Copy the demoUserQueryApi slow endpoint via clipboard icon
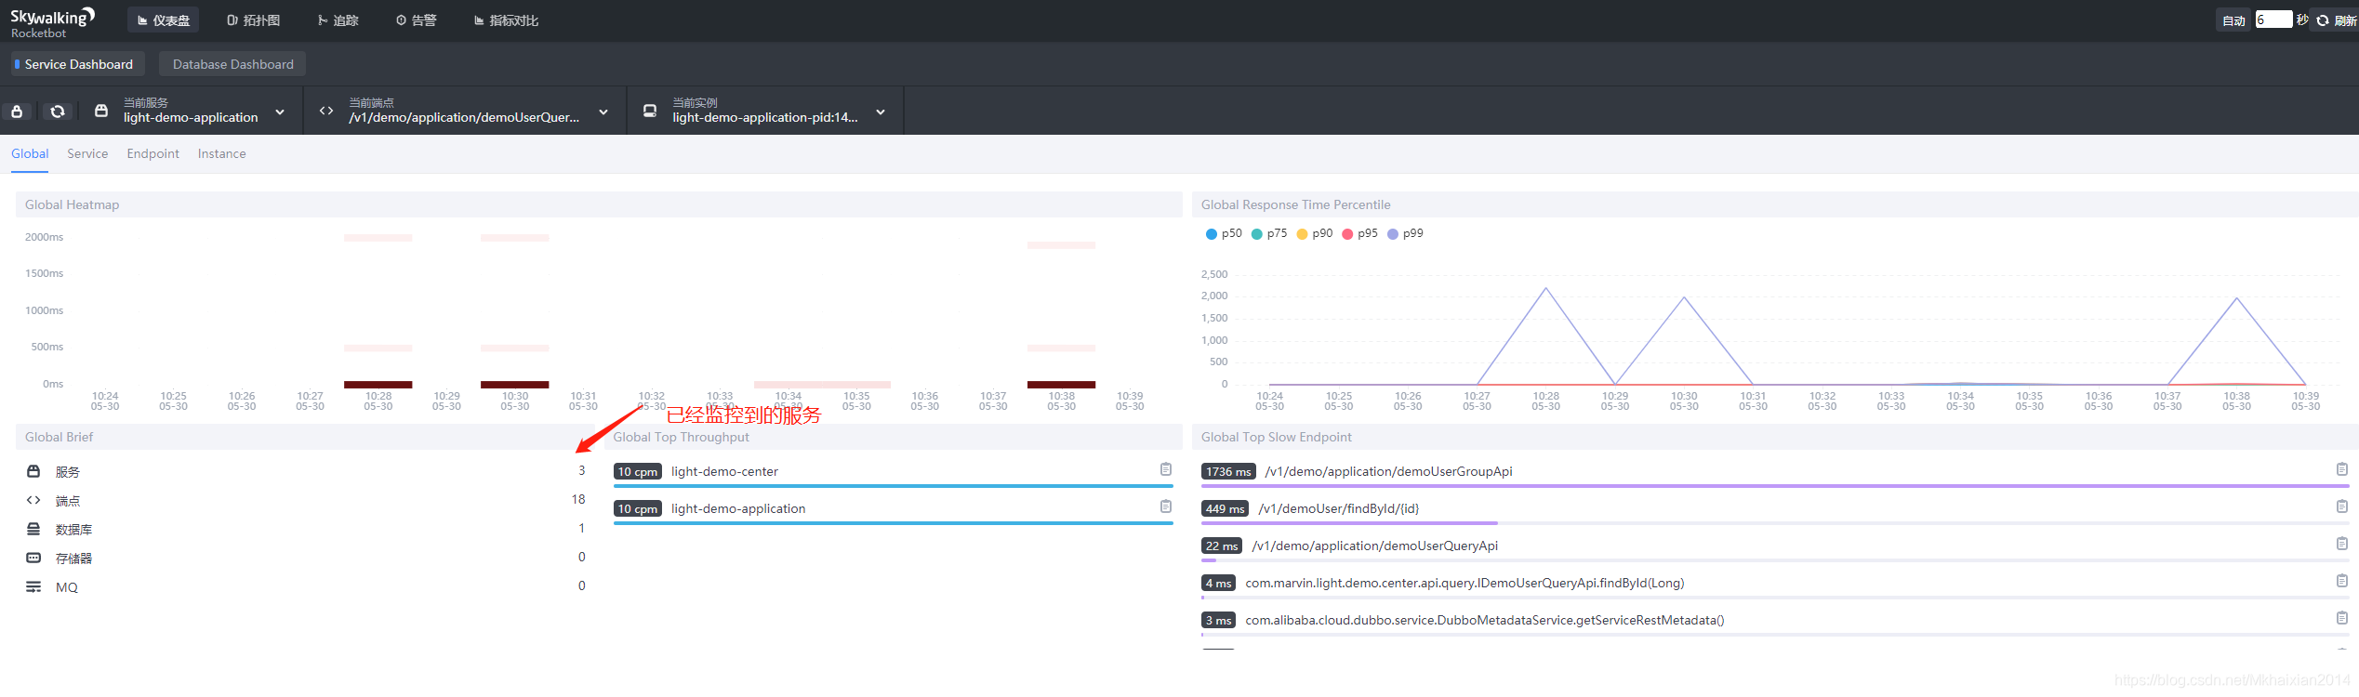 [x=2342, y=544]
